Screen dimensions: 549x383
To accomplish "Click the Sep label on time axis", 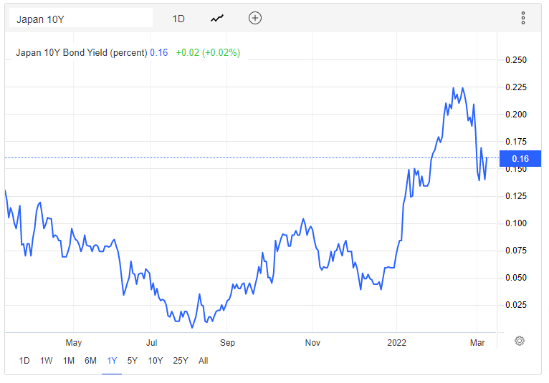I will [x=227, y=342].
